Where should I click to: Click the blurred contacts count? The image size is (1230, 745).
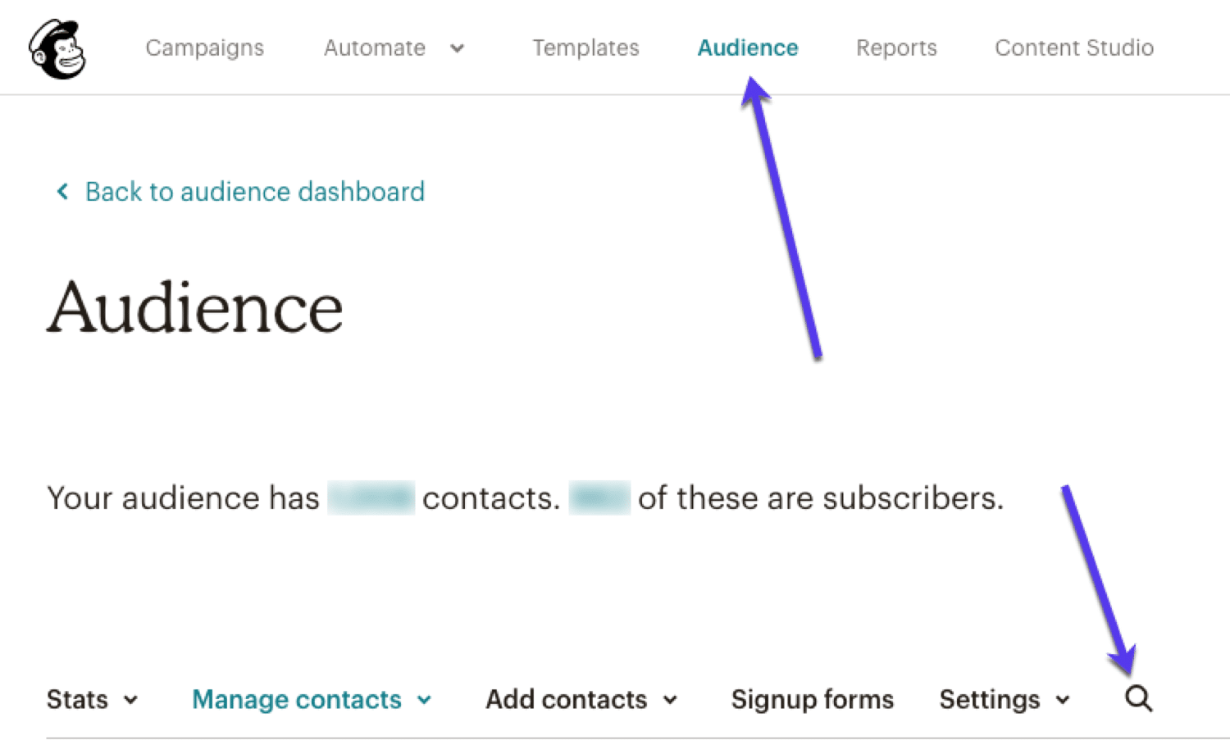[x=371, y=497]
